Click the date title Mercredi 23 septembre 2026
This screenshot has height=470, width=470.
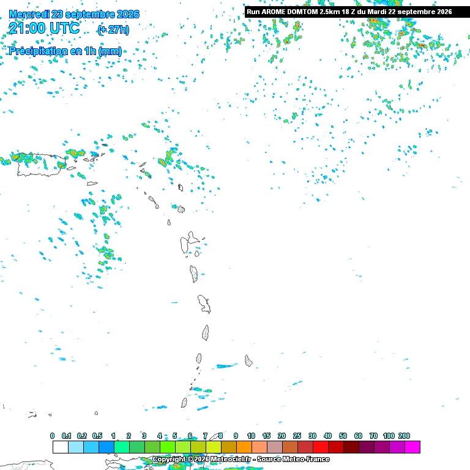pos(74,14)
